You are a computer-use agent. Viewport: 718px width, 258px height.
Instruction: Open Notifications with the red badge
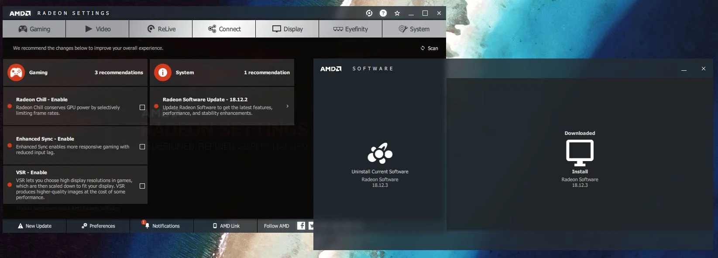pyautogui.click(x=162, y=226)
